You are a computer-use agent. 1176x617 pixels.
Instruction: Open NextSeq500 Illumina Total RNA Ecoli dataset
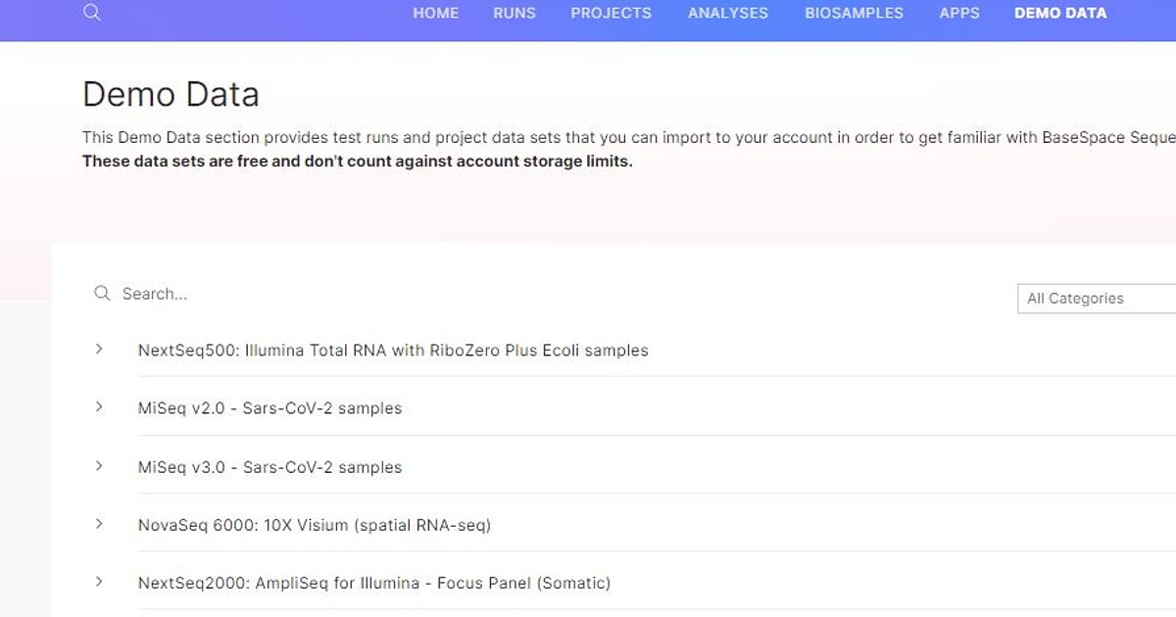(x=393, y=350)
